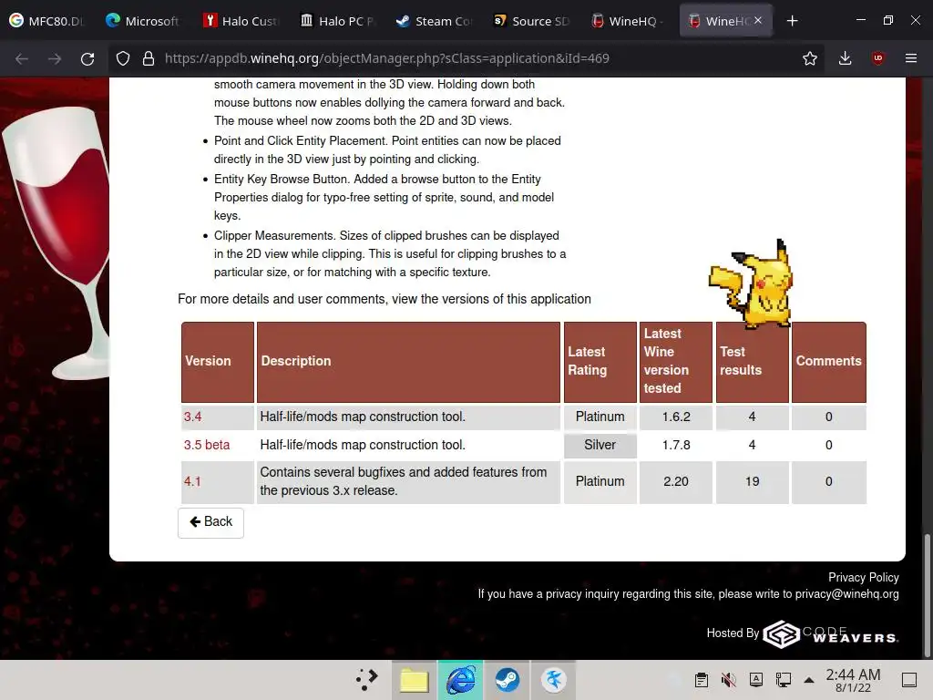The height and width of the screenshot is (700, 933).
Task: Click the 4.1 description about bugfixes
Action: (x=408, y=481)
